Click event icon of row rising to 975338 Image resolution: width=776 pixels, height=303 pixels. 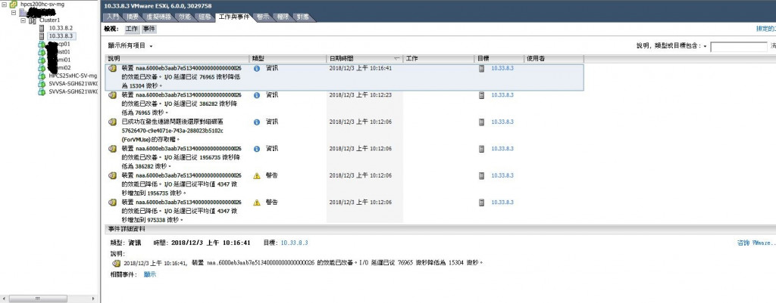point(113,203)
